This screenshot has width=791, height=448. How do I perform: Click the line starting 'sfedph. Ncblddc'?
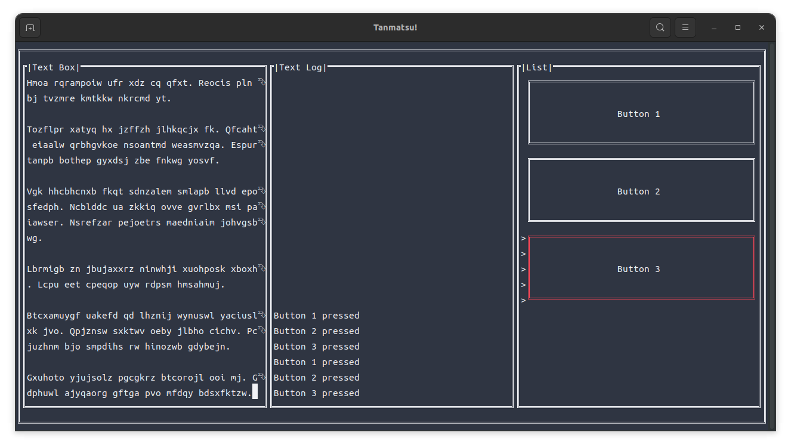click(x=142, y=207)
